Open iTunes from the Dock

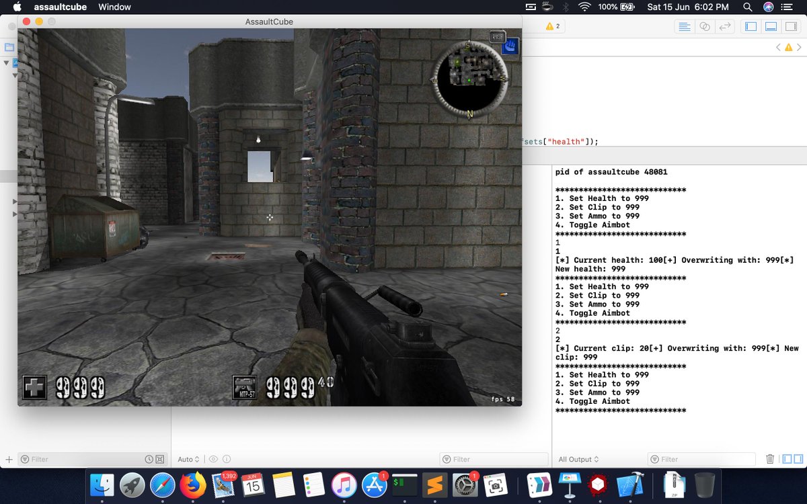coord(344,485)
